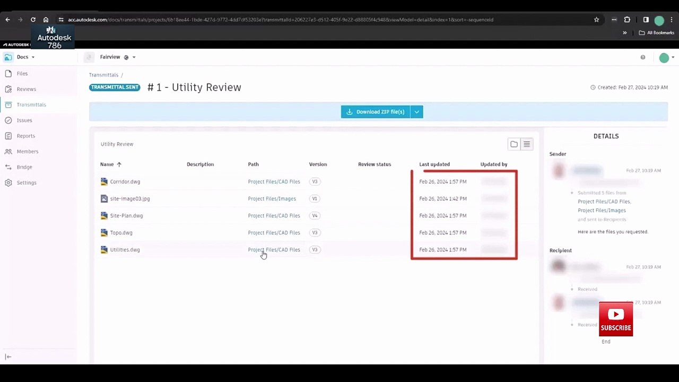The image size is (679, 382).
Task: Open the Utilities.dwg file name
Action: coord(125,249)
